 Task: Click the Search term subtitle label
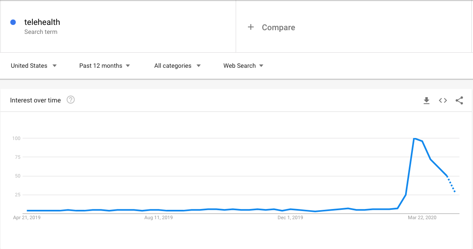tap(41, 32)
